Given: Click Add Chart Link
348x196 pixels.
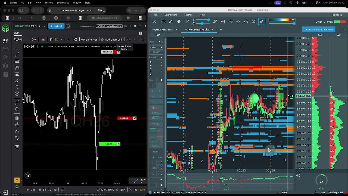Looking at the screenshot, I should [112, 39].
